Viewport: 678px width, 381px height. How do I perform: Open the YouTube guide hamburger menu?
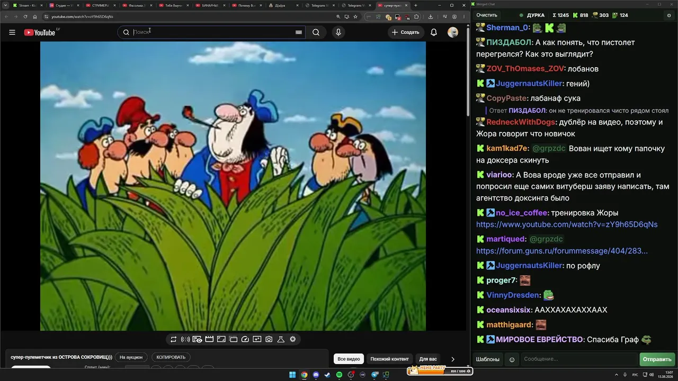click(x=12, y=32)
